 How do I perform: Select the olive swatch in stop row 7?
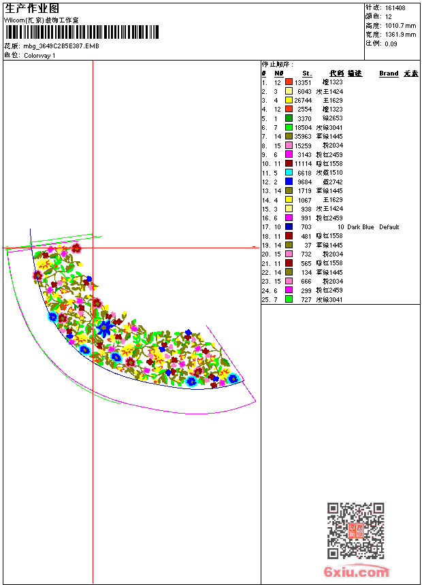pyautogui.click(x=289, y=136)
